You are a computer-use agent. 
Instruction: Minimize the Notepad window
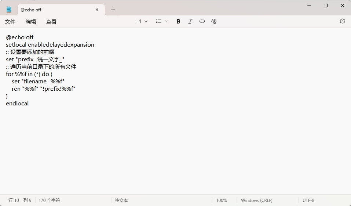(309, 6)
